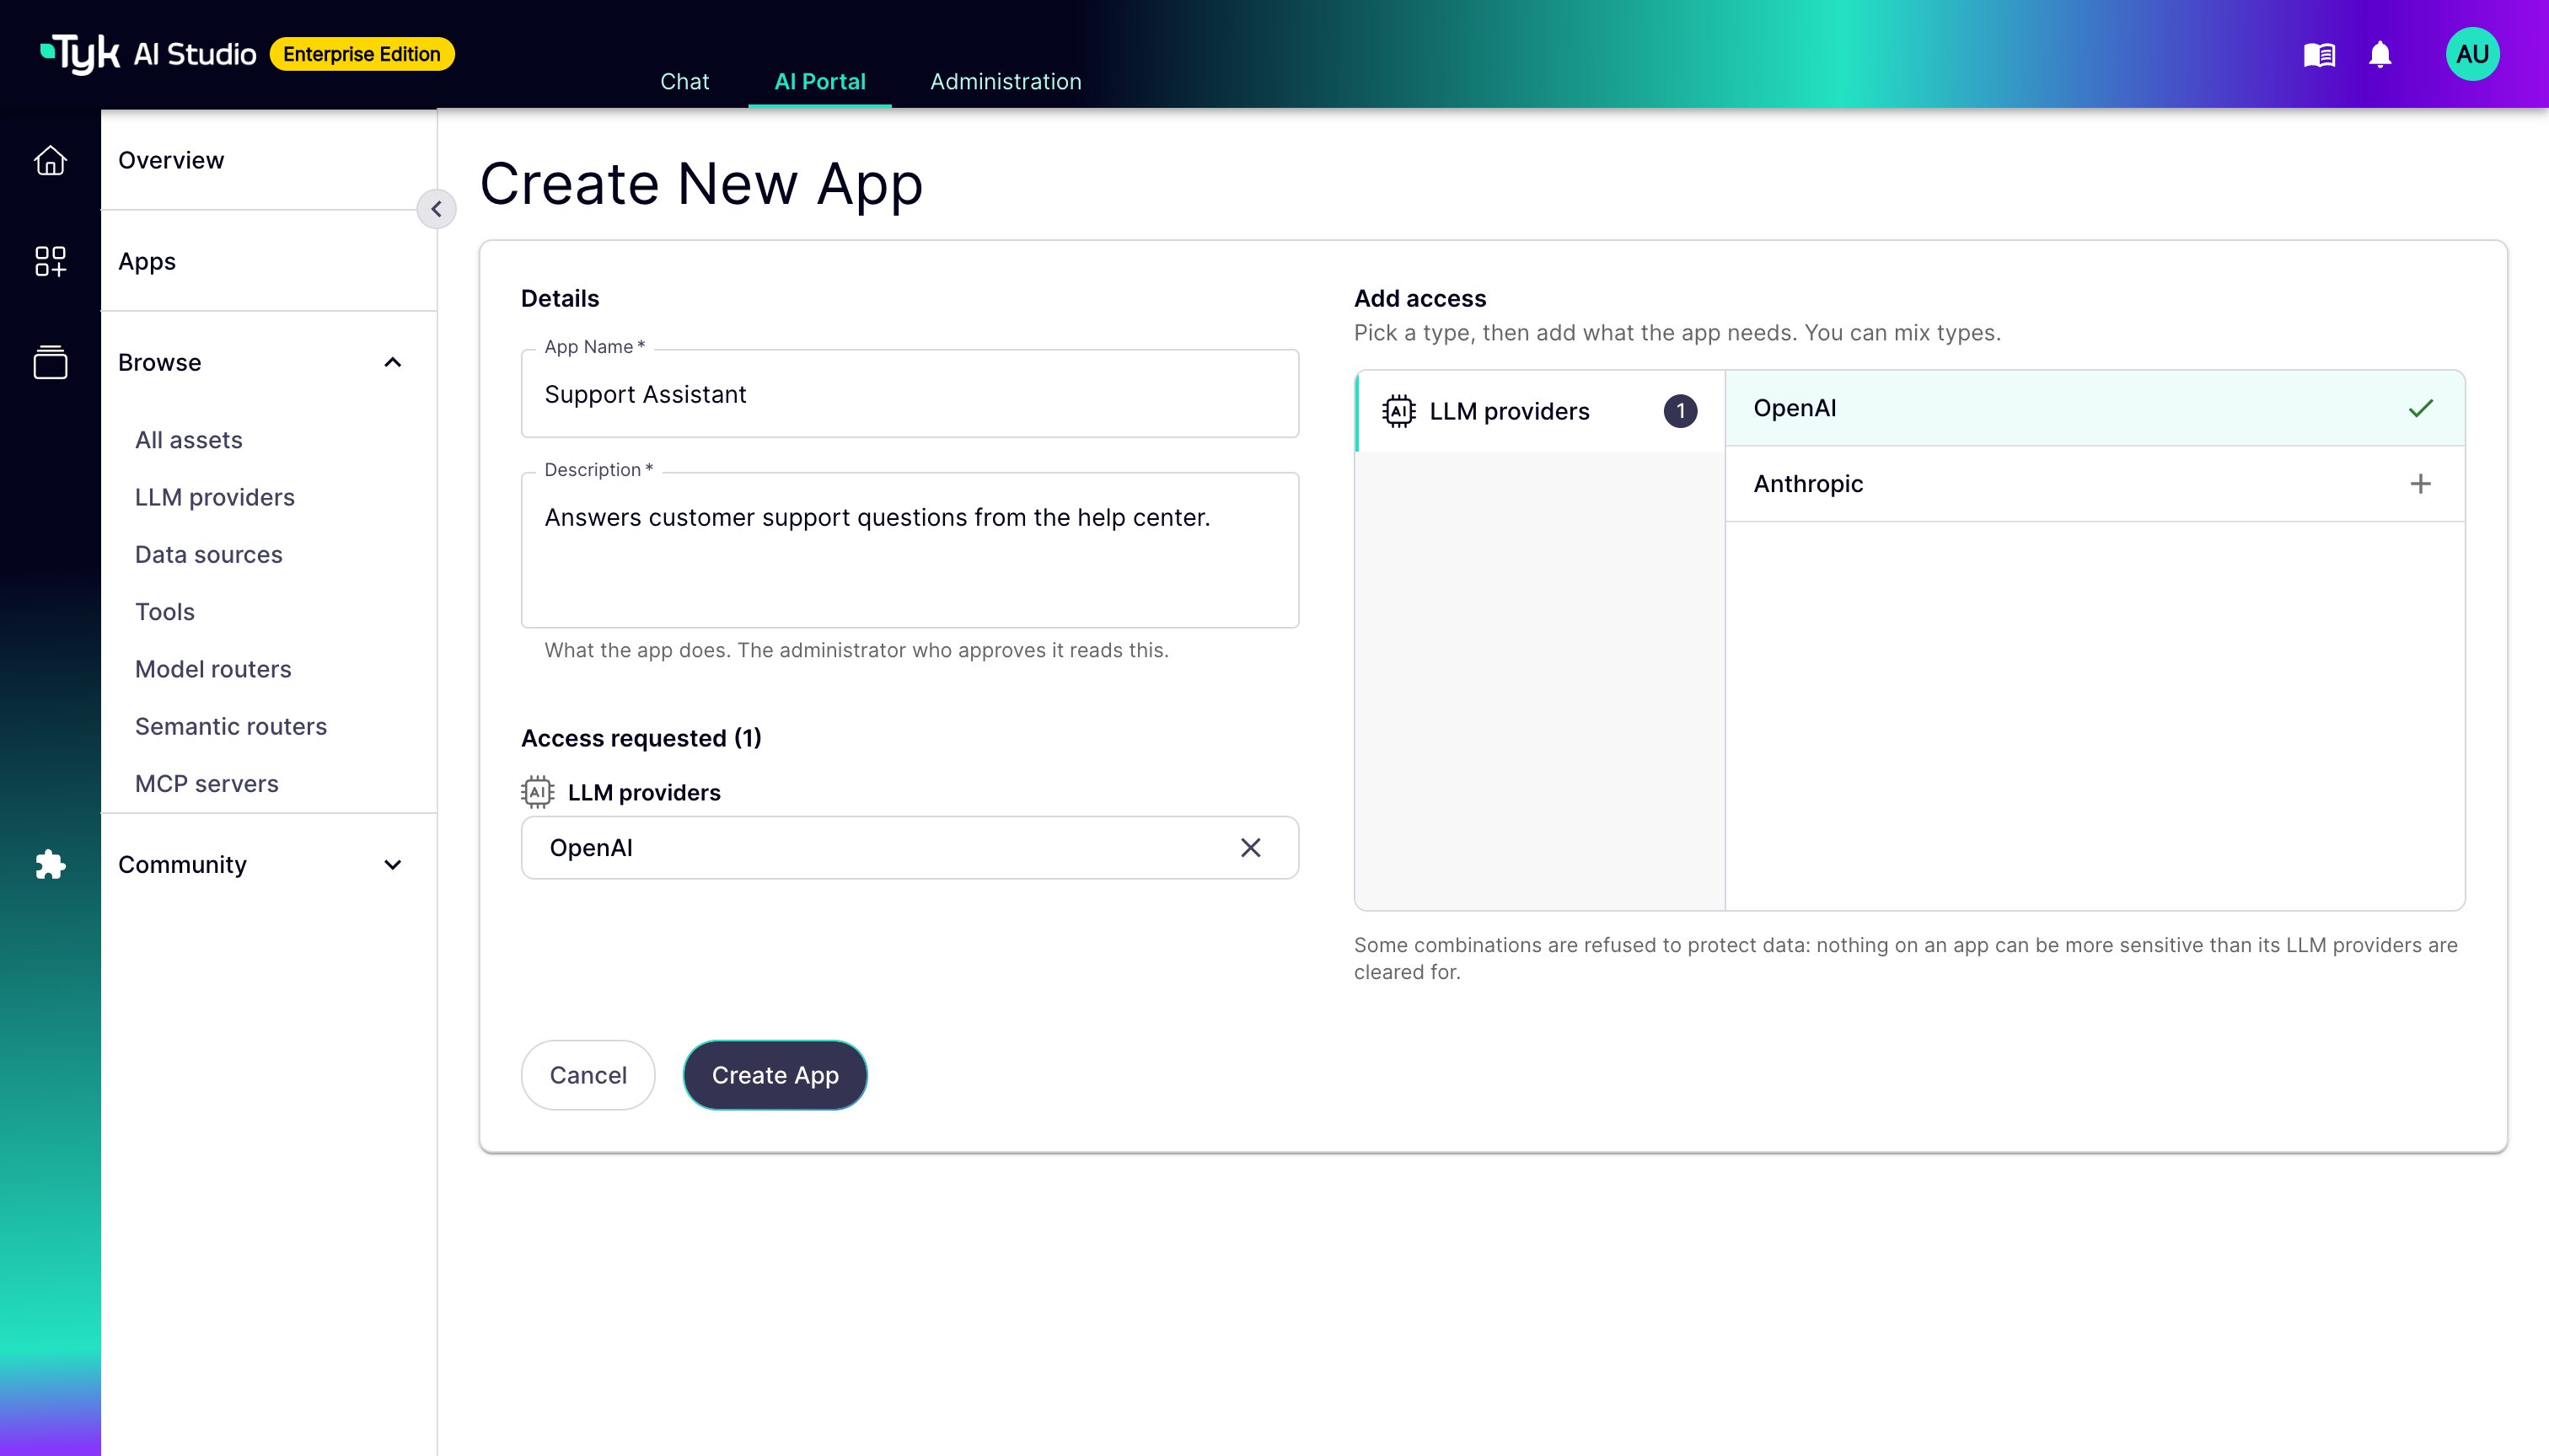Viewport: 2549px width, 1456px height.
Task: Click the browse stack icon in rail
Action: point(50,362)
